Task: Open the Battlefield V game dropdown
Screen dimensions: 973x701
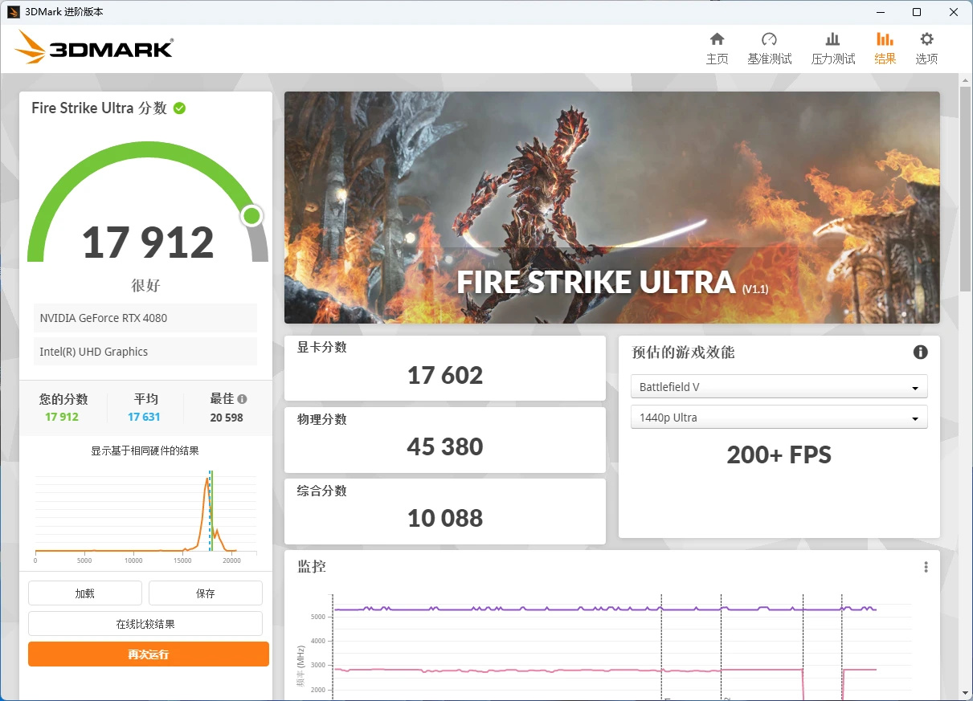Action: click(779, 386)
